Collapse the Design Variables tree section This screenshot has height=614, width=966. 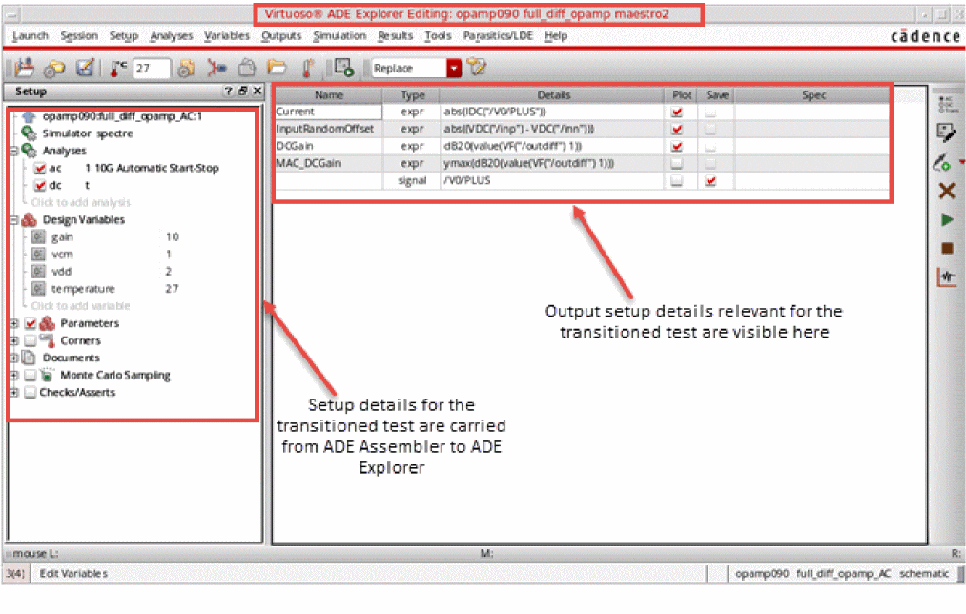tap(14, 220)
